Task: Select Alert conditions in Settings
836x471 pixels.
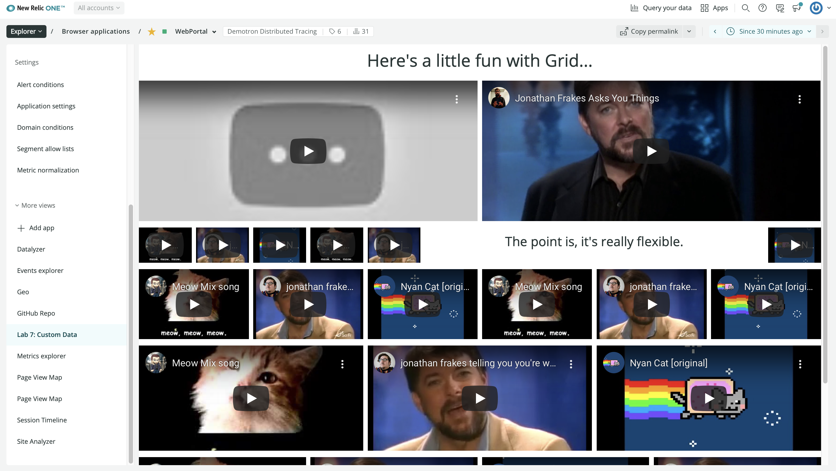Action: 40,85
